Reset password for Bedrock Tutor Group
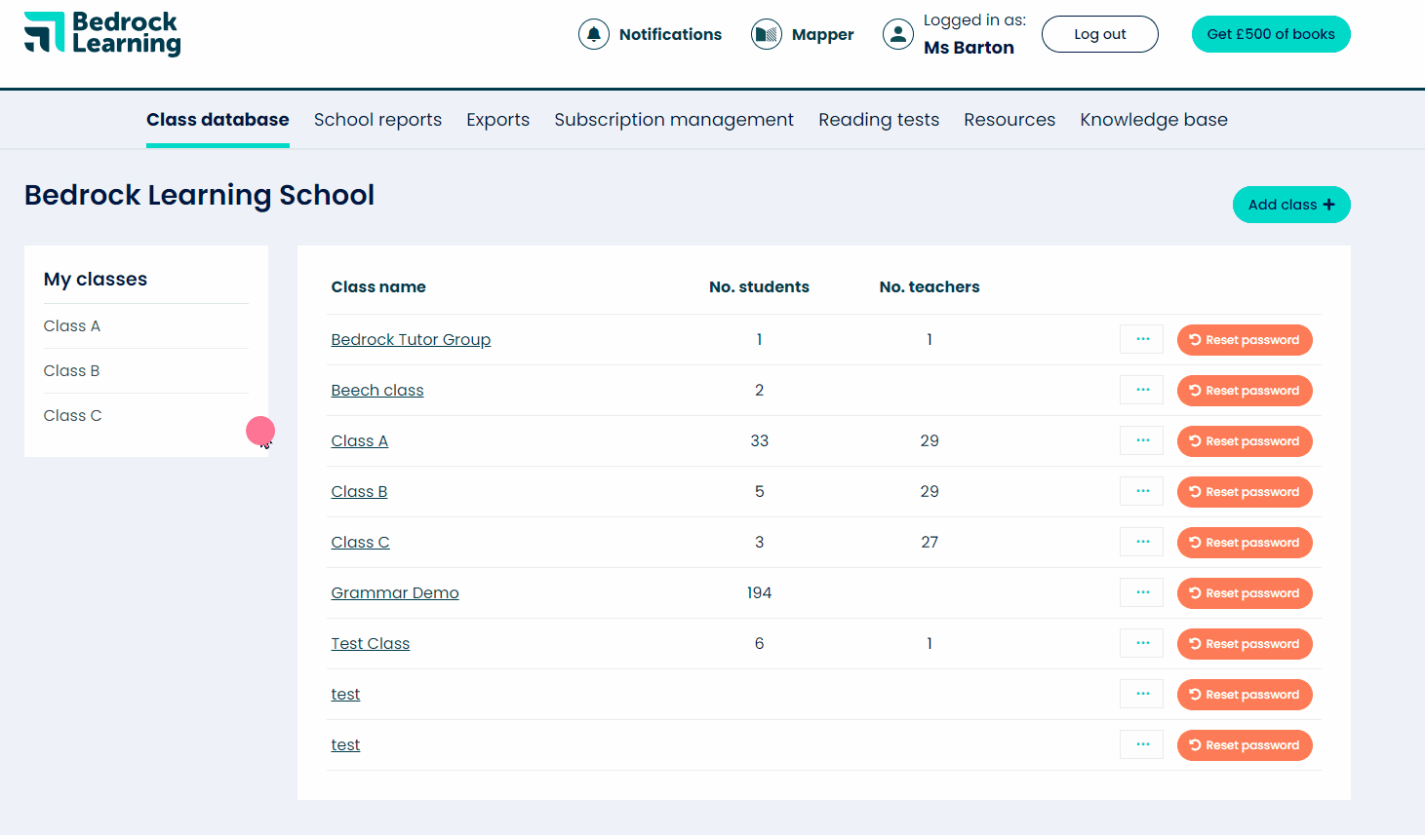This screenshot has height=835, width=1425. pyautogui.click(x=1245, y=340)
